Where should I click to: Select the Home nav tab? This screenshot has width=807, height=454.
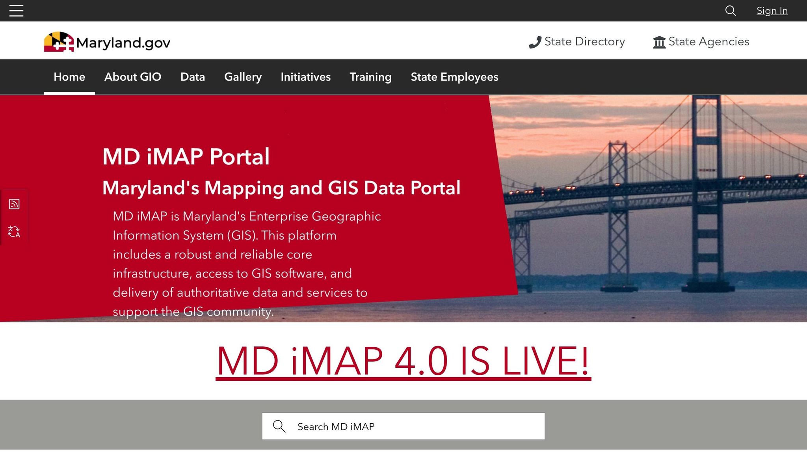[69, 77]
